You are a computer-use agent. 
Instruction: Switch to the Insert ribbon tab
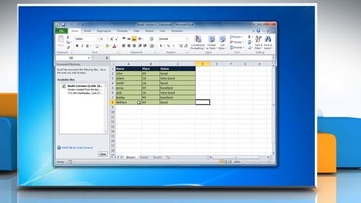coord(87,31)
